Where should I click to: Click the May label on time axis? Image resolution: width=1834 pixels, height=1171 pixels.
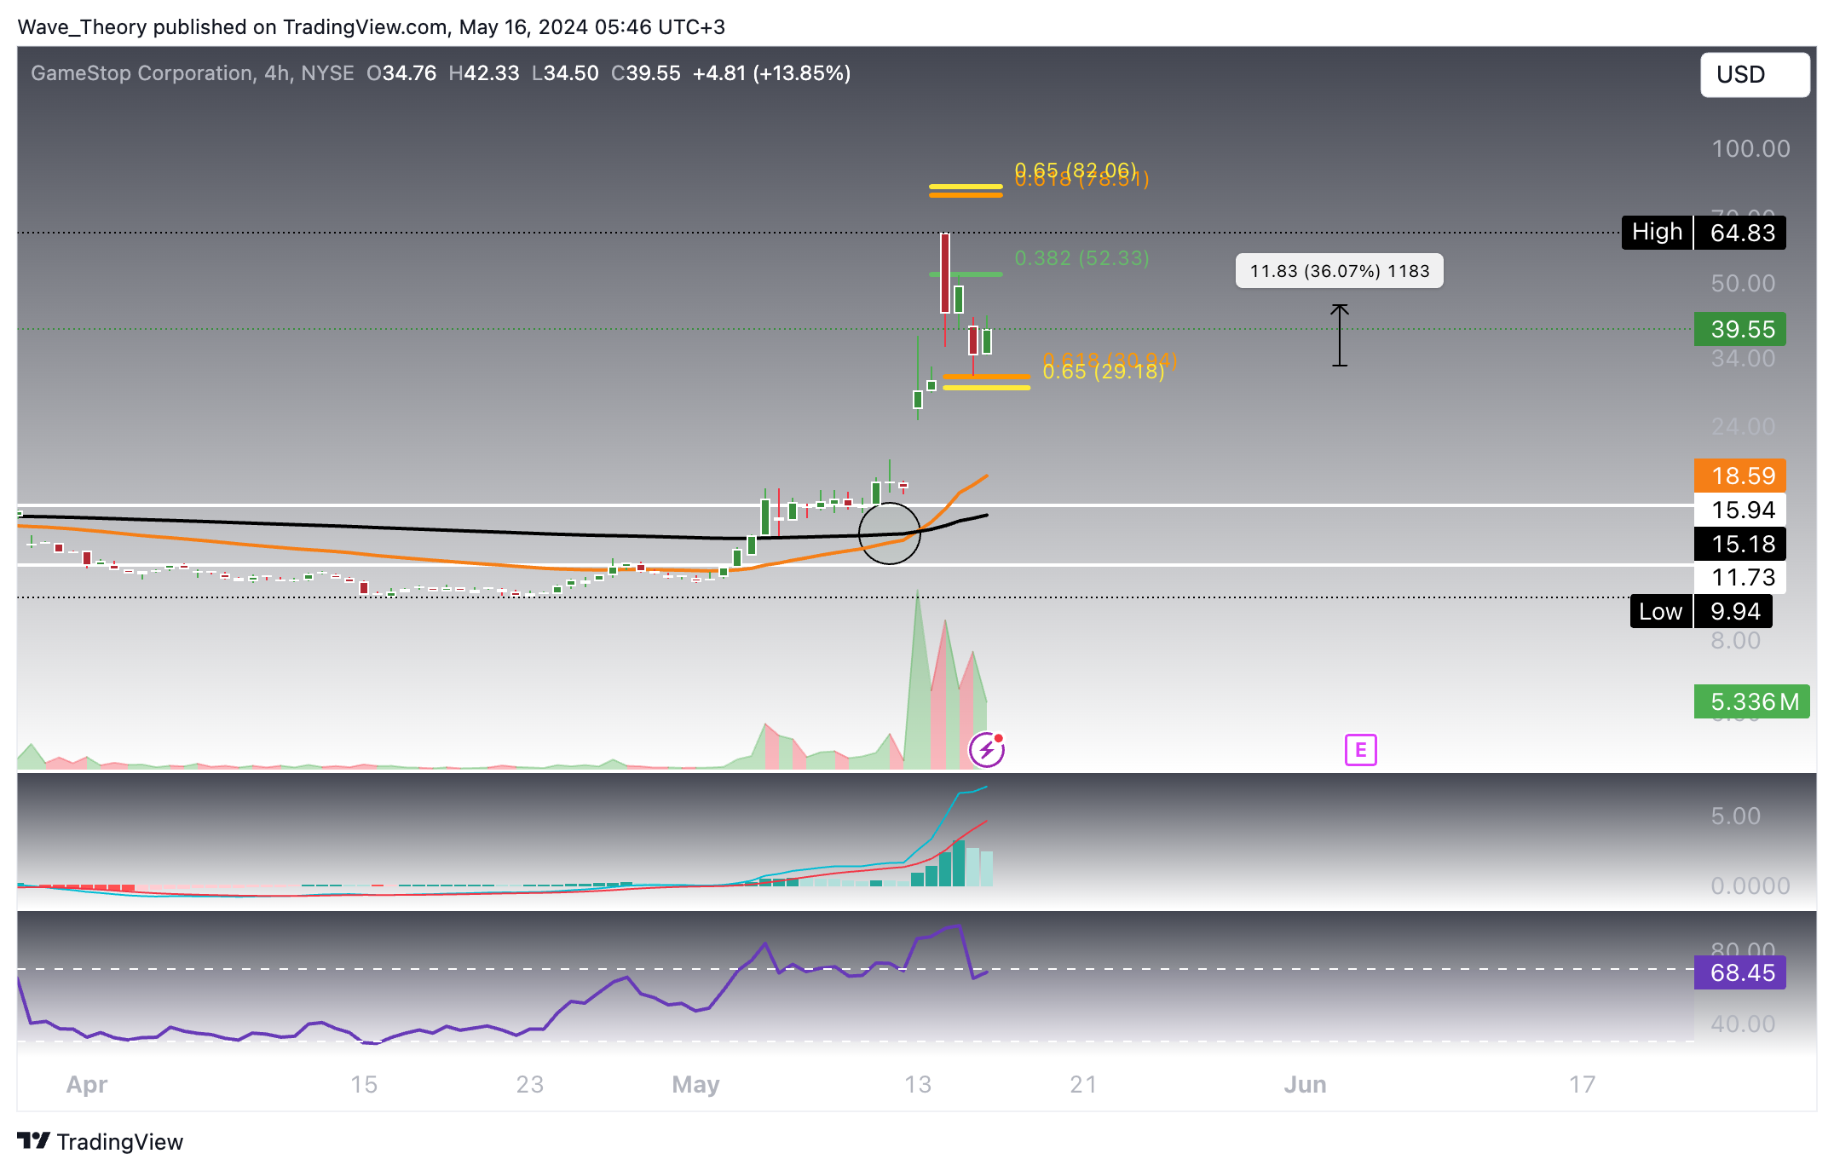click(695, 1084)
